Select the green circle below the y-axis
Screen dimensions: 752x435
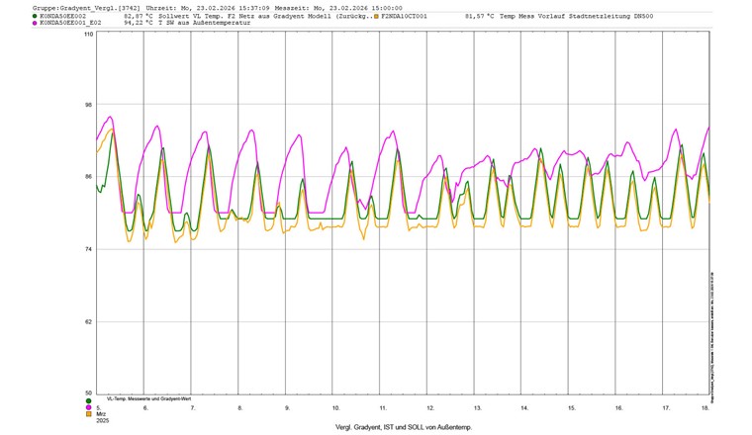(88, 400)
